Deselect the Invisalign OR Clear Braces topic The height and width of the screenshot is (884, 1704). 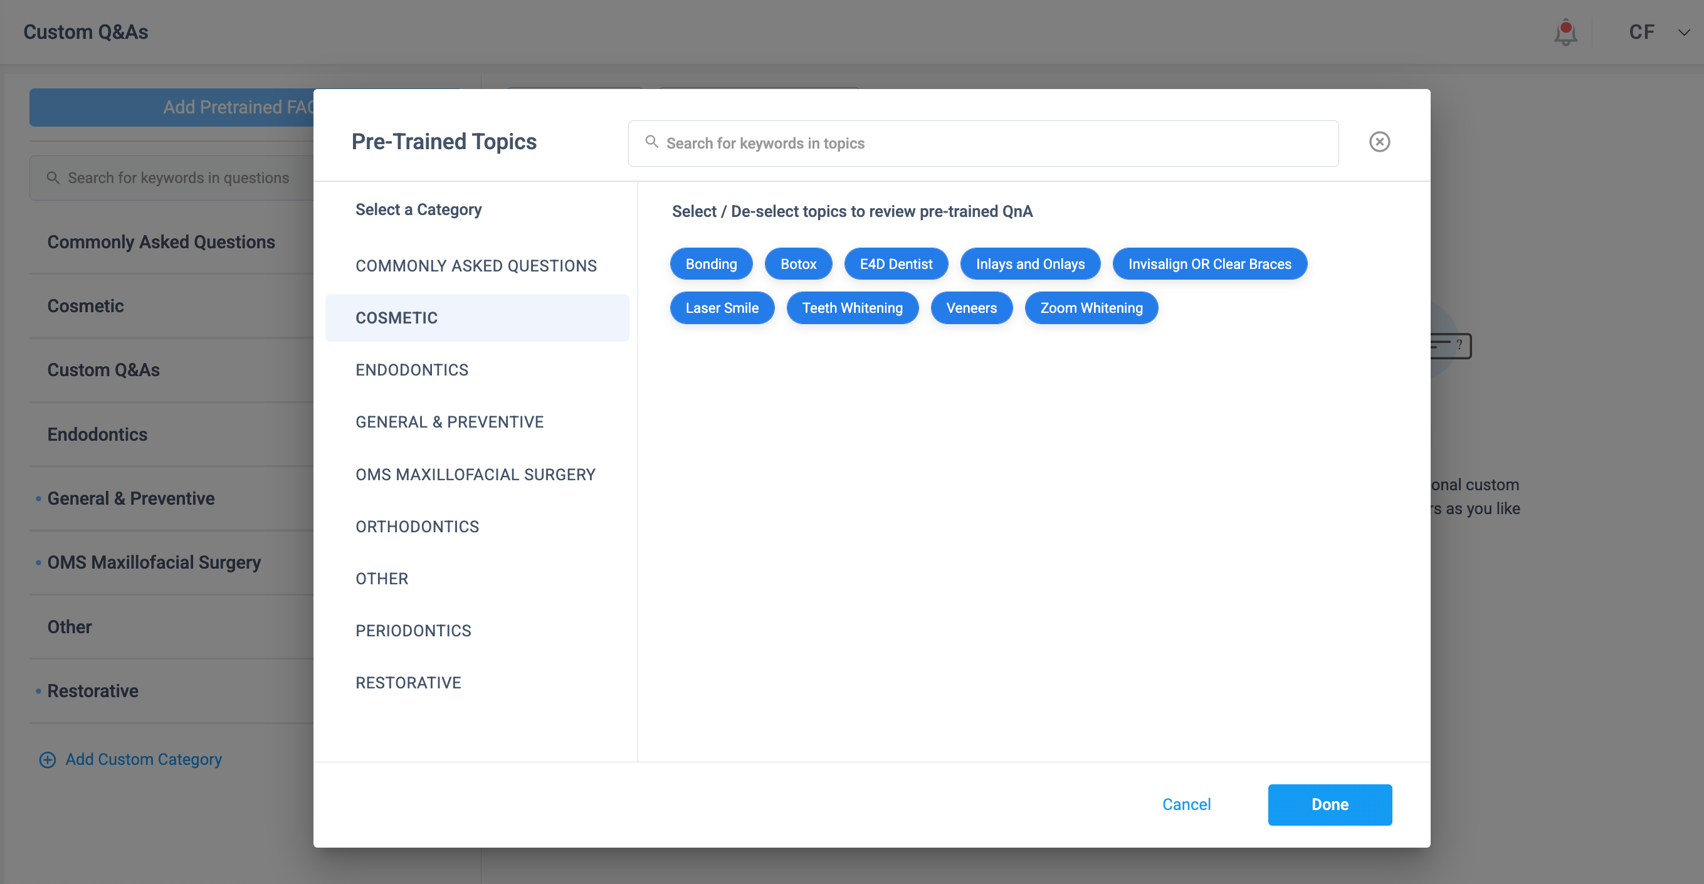pyautogui.click(x=1209, y=264)
